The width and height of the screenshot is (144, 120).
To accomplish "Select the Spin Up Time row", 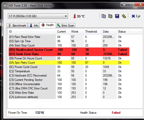I will 69,41.
